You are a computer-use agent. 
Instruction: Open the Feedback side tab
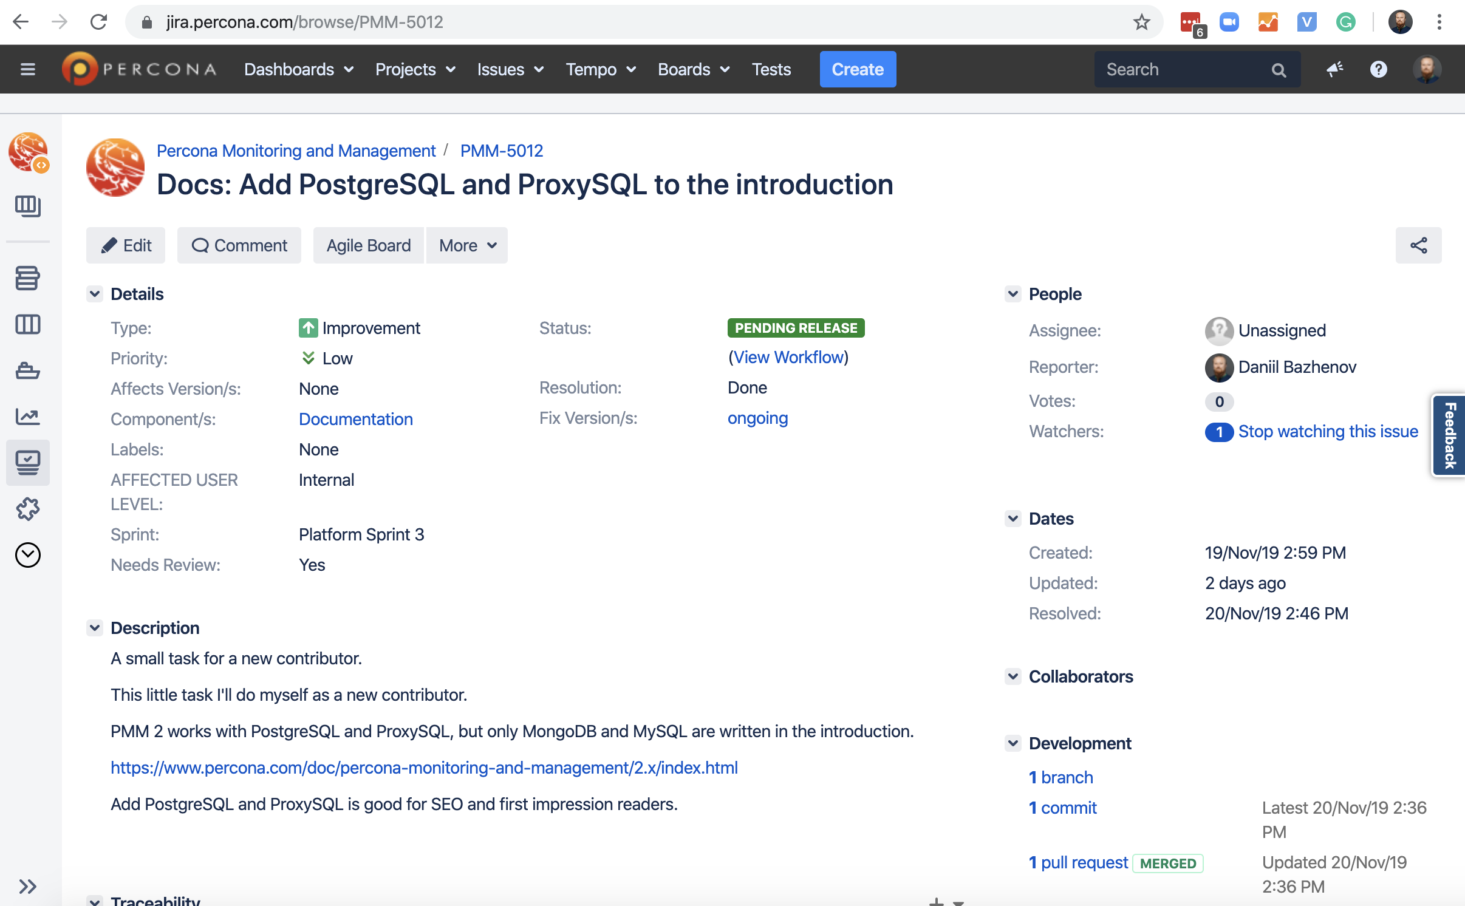pos(1449,436)
